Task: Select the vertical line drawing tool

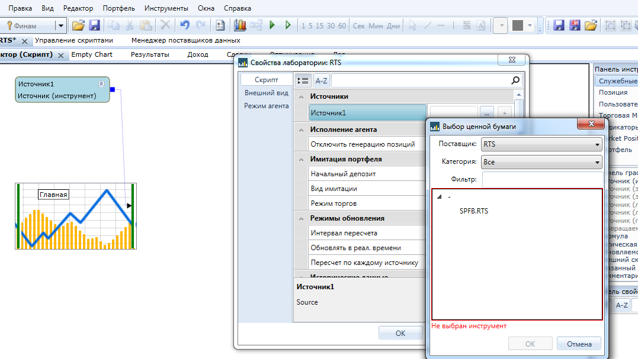Action: pyautogui.click(x=453, y=25)
